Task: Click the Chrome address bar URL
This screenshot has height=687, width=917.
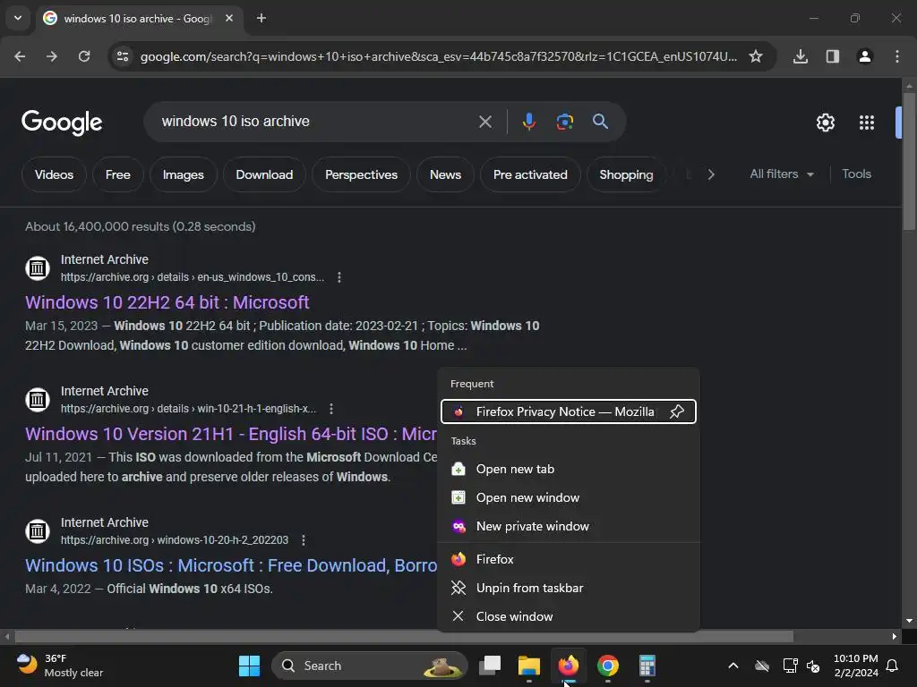Action: point(439,56)
